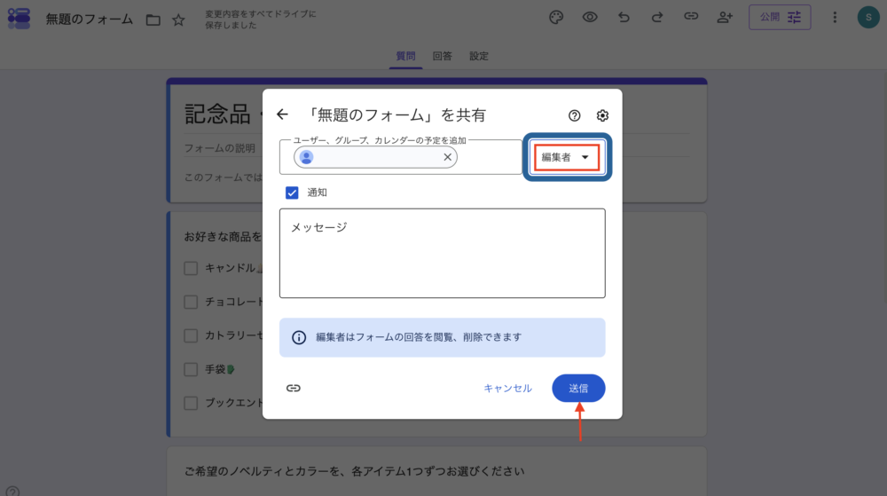Undo the last change
The image size is (887, 496).
624,18
